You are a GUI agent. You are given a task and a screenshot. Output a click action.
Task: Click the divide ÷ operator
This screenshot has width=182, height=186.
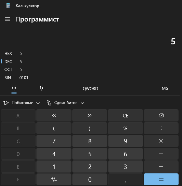tap(161, 128)
